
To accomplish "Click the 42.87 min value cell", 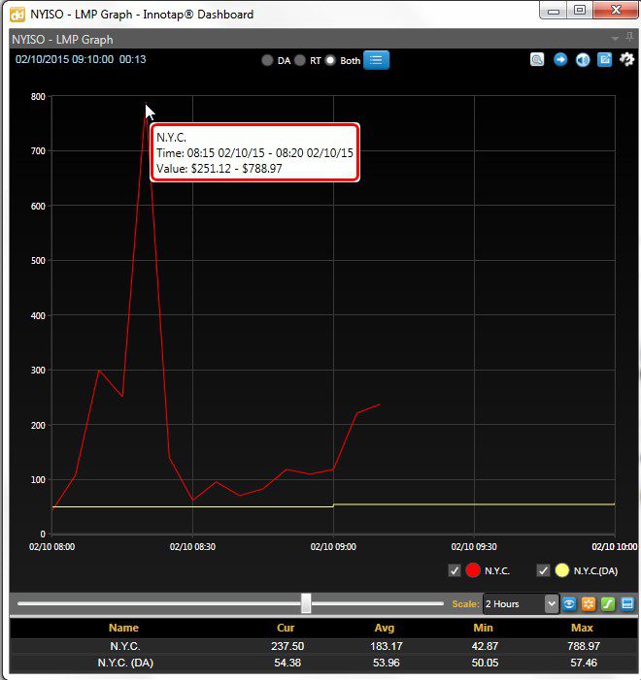I will (485, 646).
